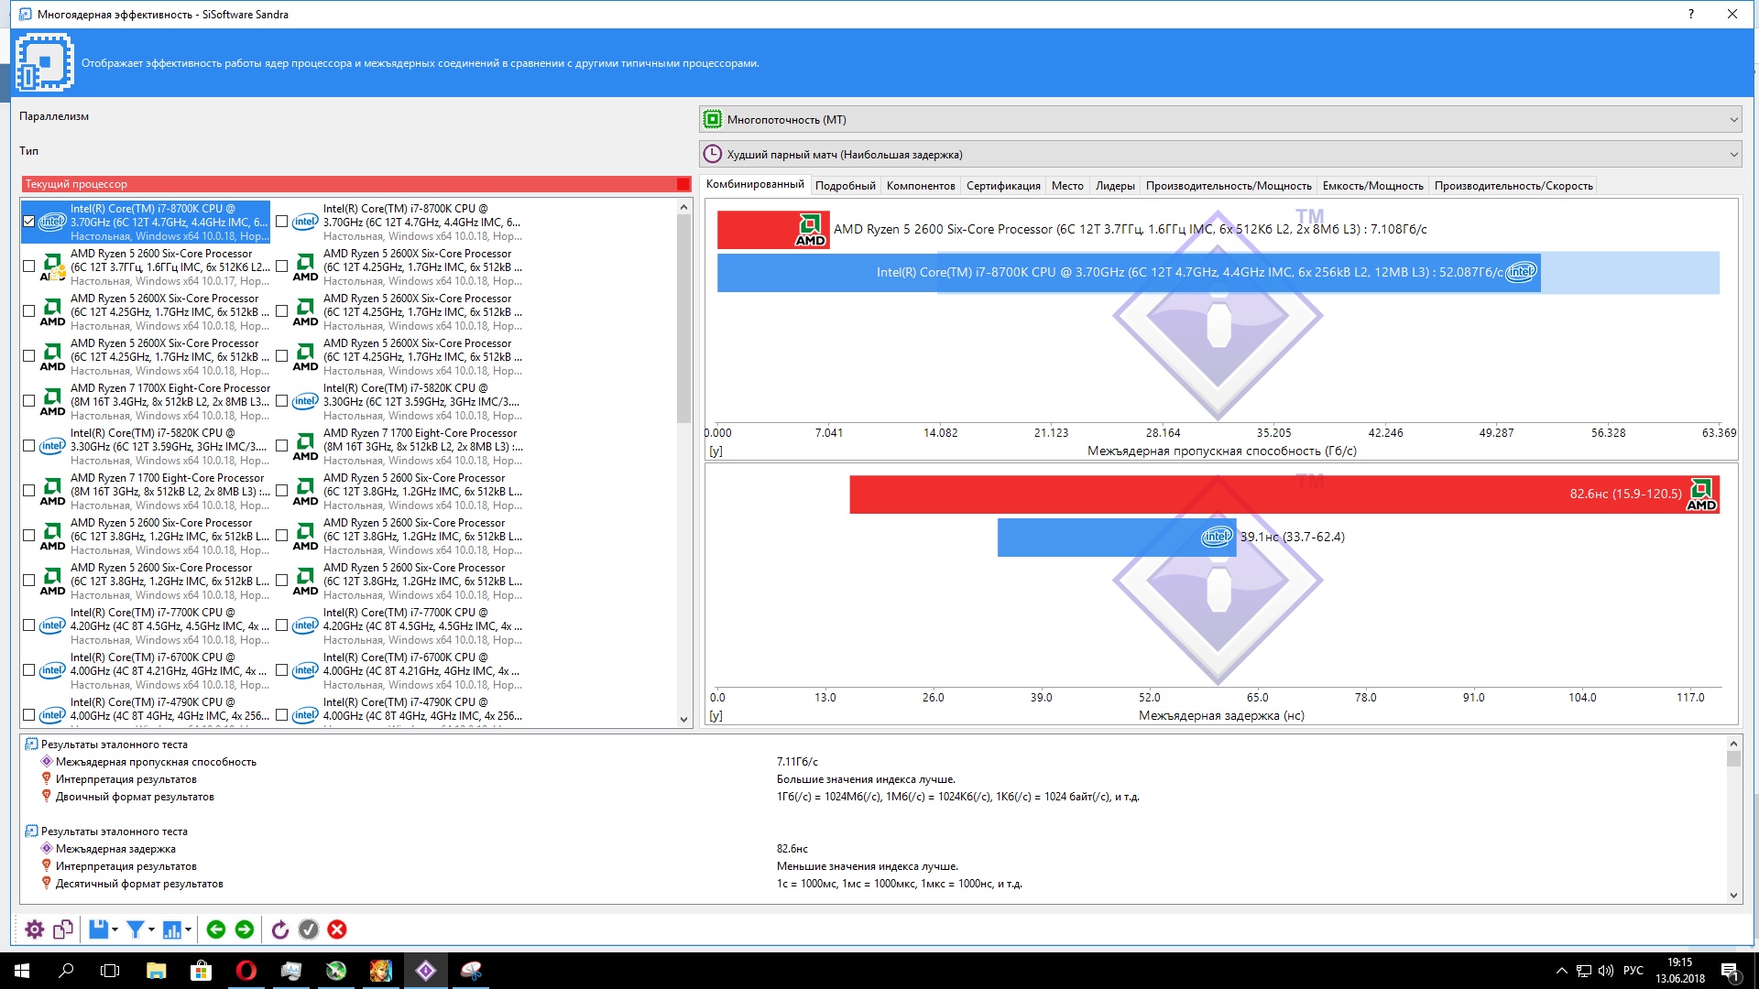Click the green back arrow button
The width and height of the screenshot is (1759, 989).
(216, 929)
